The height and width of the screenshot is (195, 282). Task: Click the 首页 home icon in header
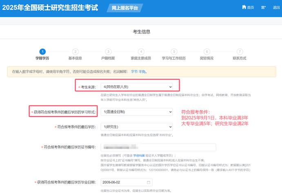[248, 7]
